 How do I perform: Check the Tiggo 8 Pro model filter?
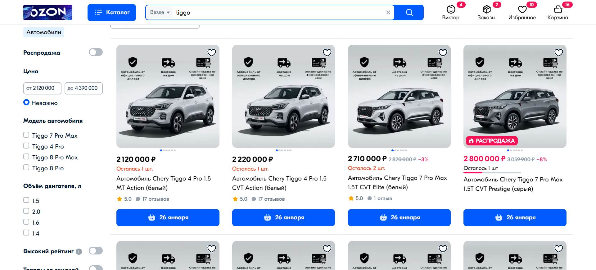[26, 168]
